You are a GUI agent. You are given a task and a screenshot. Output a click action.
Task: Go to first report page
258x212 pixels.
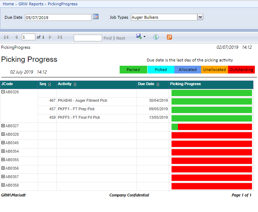point(6,37)
